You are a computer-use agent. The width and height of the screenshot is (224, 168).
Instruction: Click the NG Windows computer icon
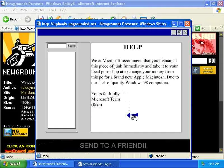8,132
